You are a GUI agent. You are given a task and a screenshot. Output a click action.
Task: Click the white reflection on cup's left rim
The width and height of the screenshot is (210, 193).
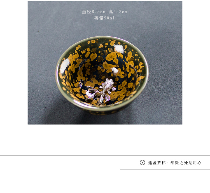64,65
